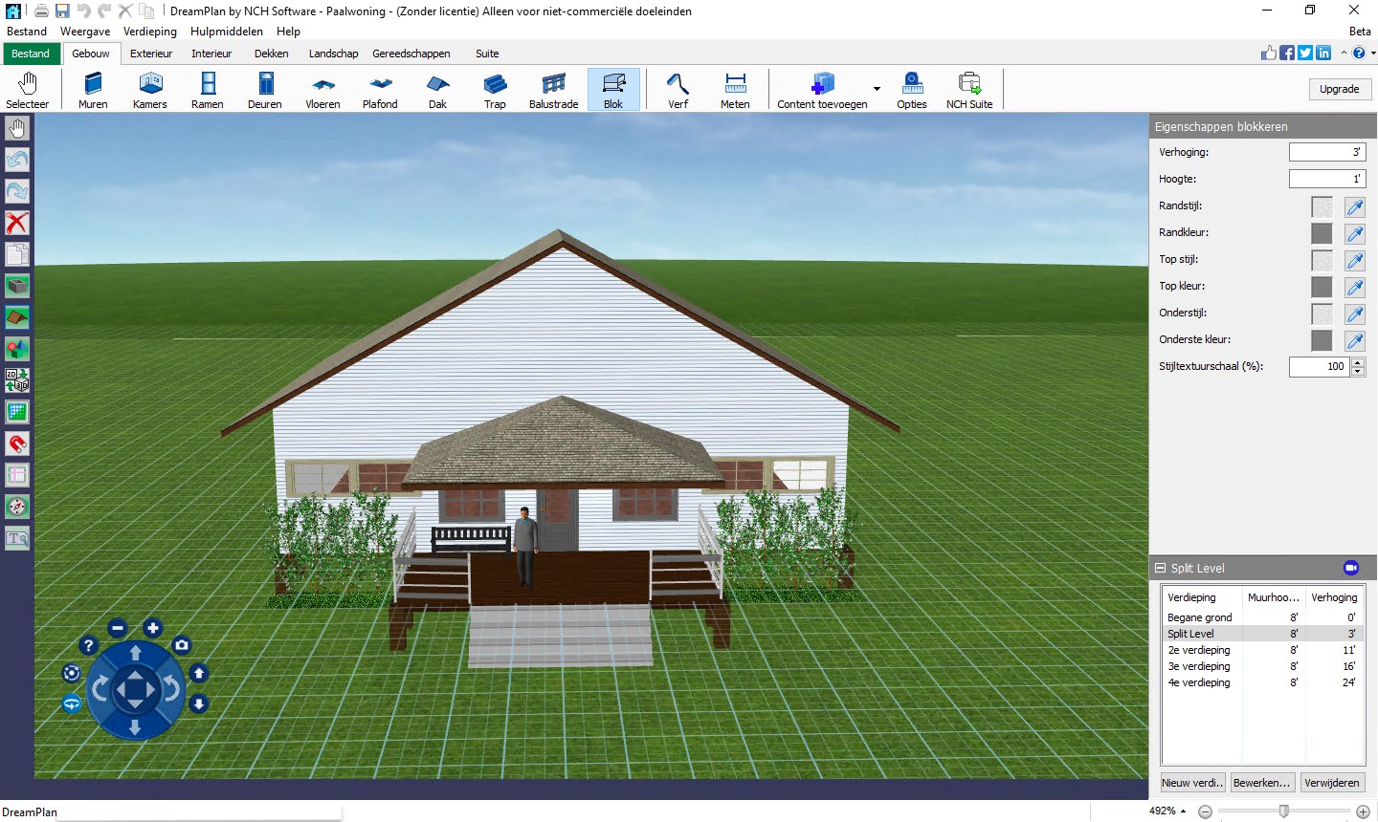
Task: Click the Top kleur color swatch
Action: coord(1321,287)
